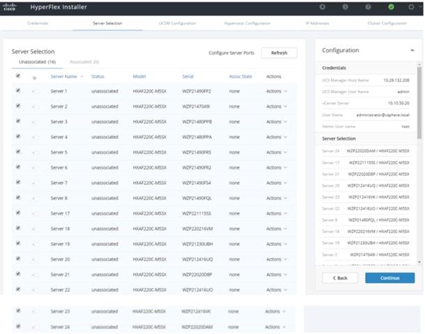The height and width of the screenshot is (334, 425).
Task: Click the Credentials section heading in Configuration
Action: click(x=334, y=68)
